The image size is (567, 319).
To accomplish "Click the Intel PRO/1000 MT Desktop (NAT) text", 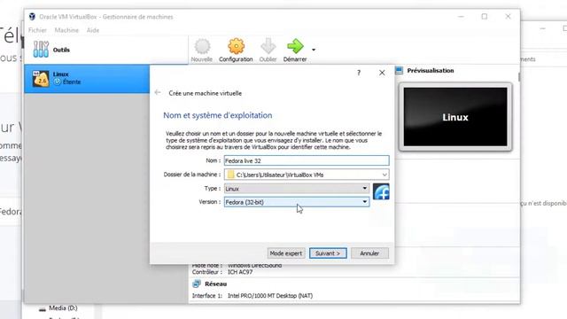I will point(270,295).
